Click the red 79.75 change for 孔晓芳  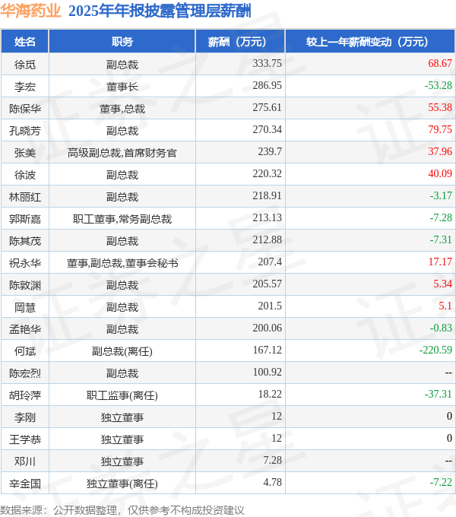[x=440, y=129]
